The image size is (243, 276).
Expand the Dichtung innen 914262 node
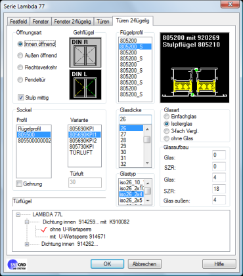pos(27,244)
